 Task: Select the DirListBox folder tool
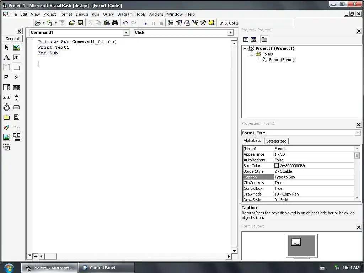[6, 117]
